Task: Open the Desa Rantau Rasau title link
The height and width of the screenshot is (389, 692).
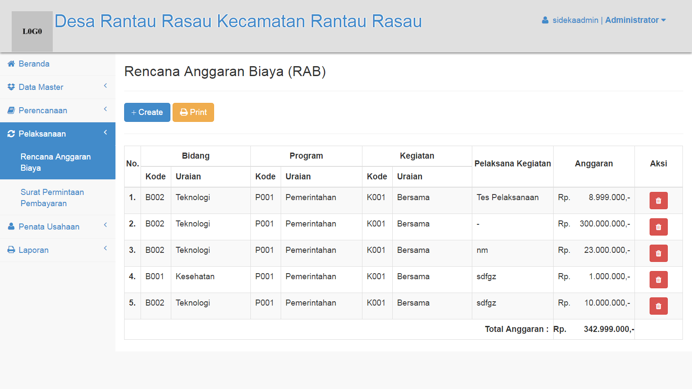Action: tap(238, 21)
